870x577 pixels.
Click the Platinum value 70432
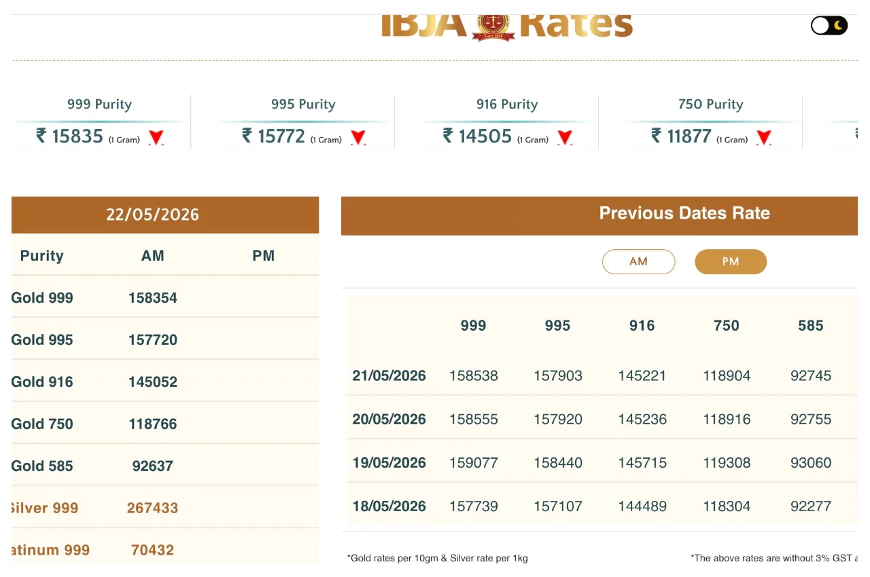(153, 551)
